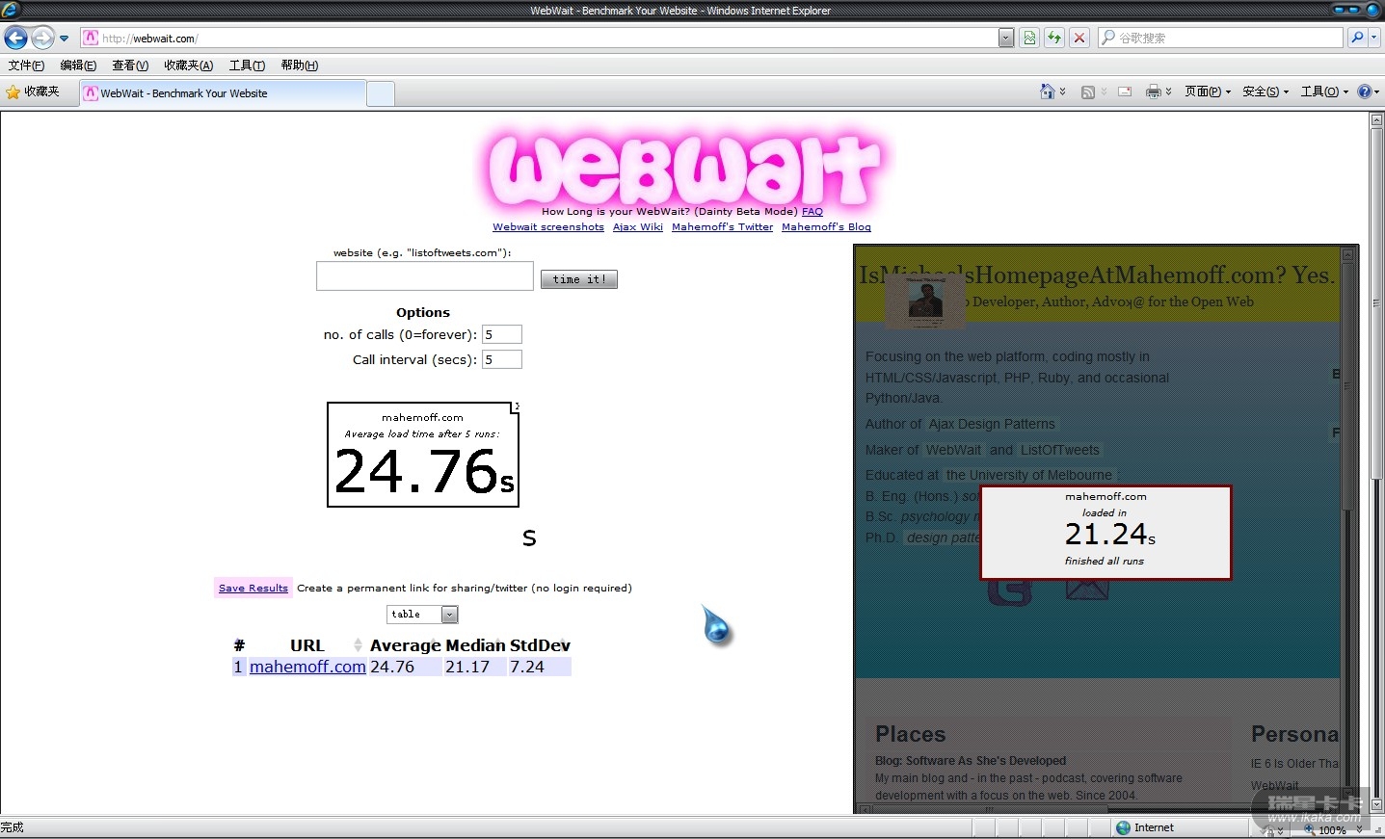1385x839 pixels.
Task: Open the 工具(O) command bar dropdown
Action: (x=1324, y=92)
